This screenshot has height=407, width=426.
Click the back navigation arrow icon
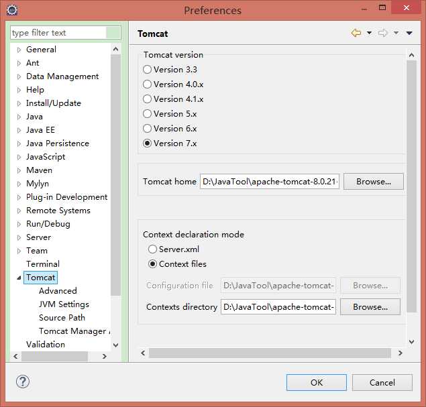(x=356, y=33)
